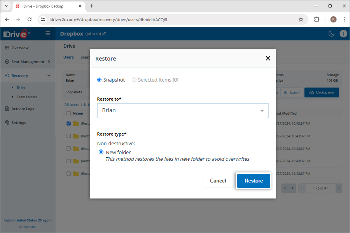This screenshot has width=350, height=233.
Task: Open Activity Logs in the sidebar
Action: tap(23, 109)
